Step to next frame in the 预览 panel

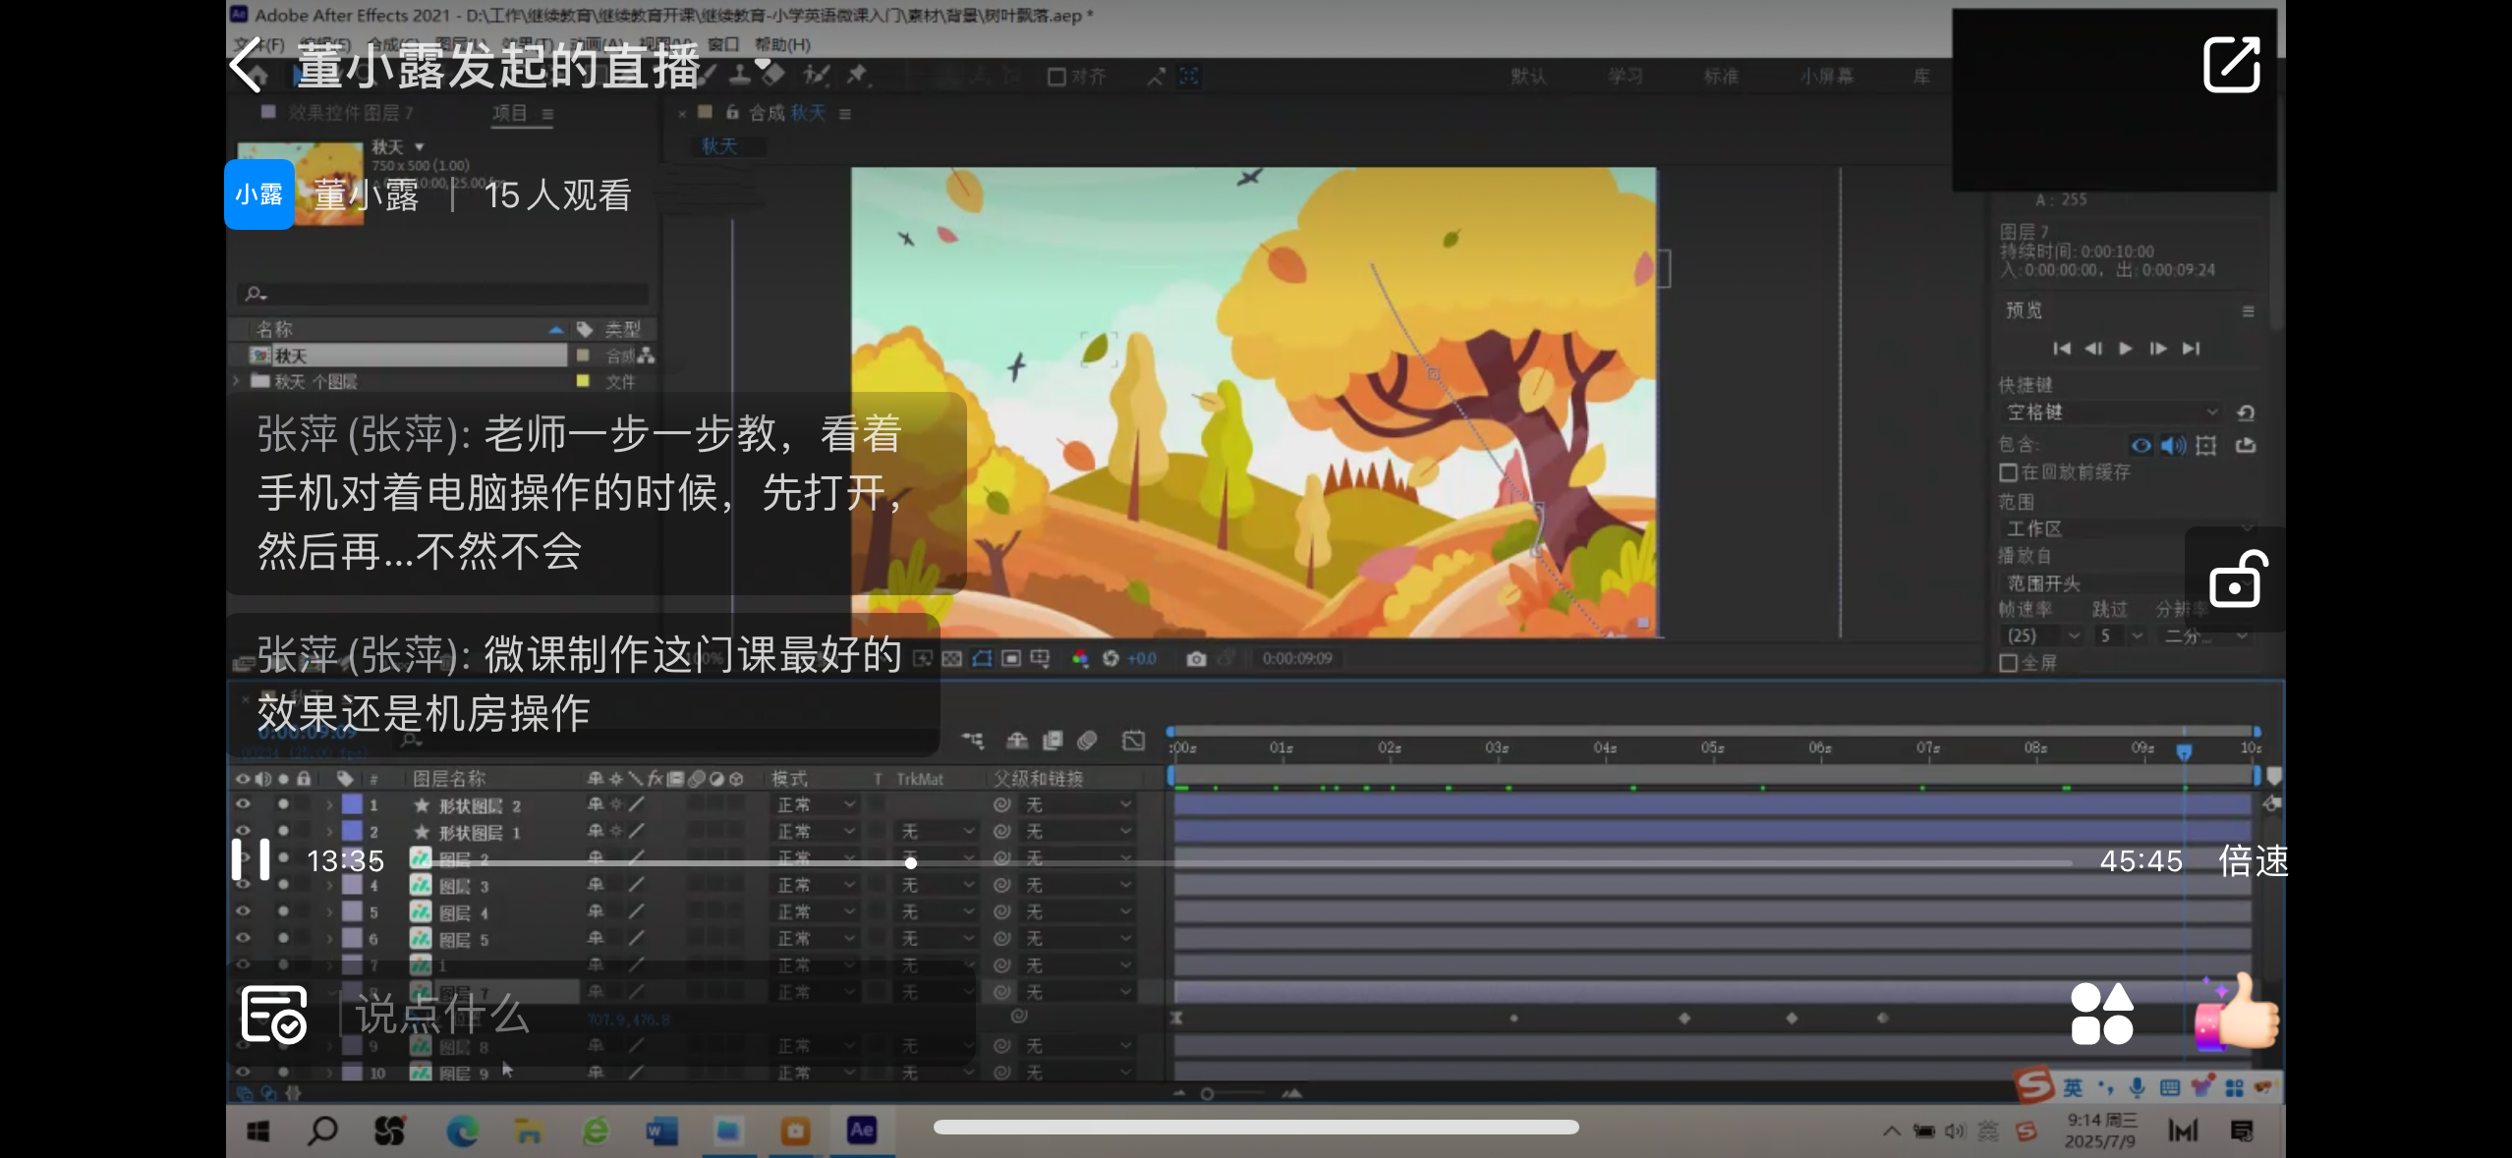[2158, 349]
